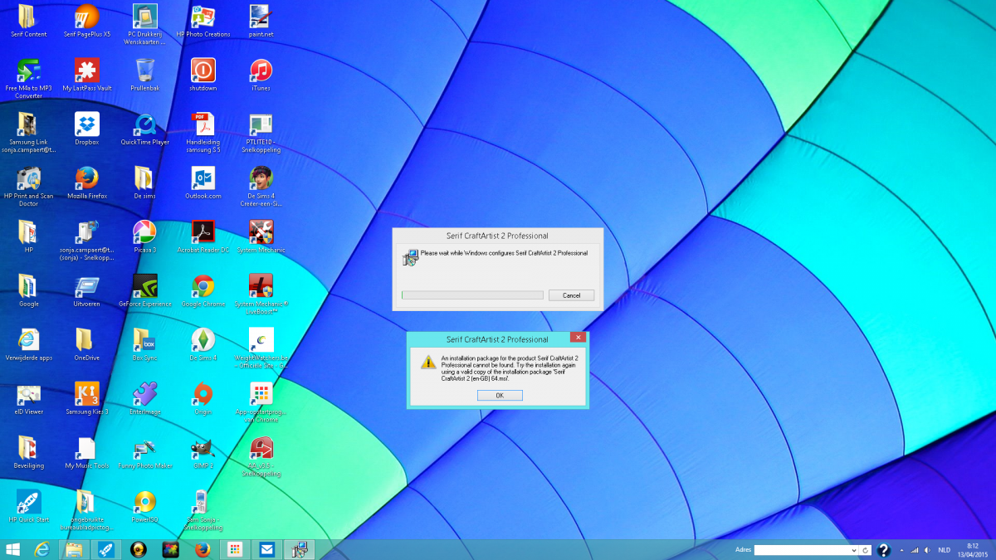
Task: Open Sam Sonja Snelkoppeling phone icon
Action: pos(203,510)
